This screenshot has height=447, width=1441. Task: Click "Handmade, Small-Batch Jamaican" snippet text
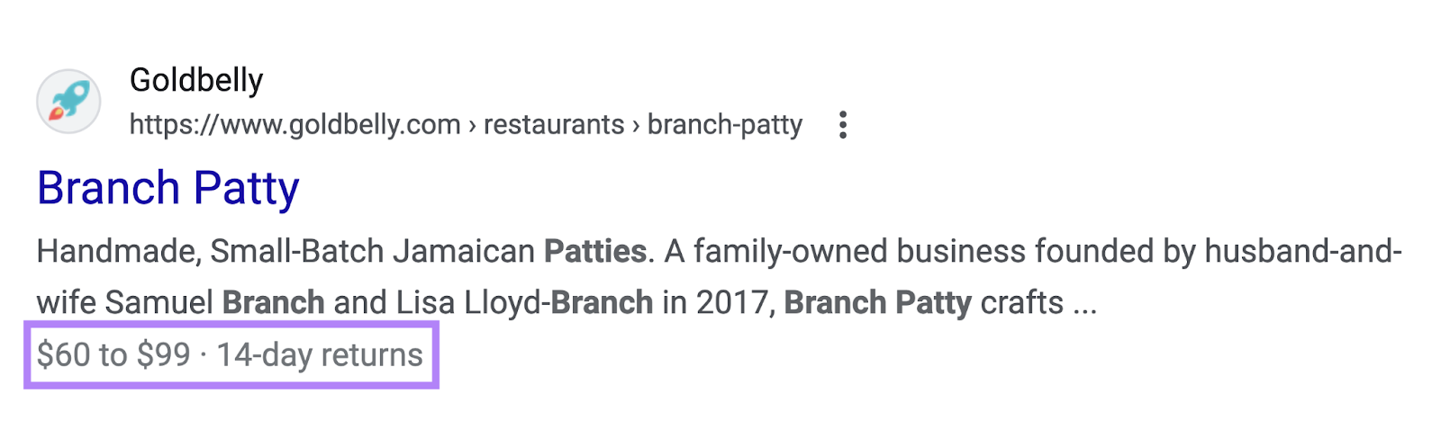point(285,251)
